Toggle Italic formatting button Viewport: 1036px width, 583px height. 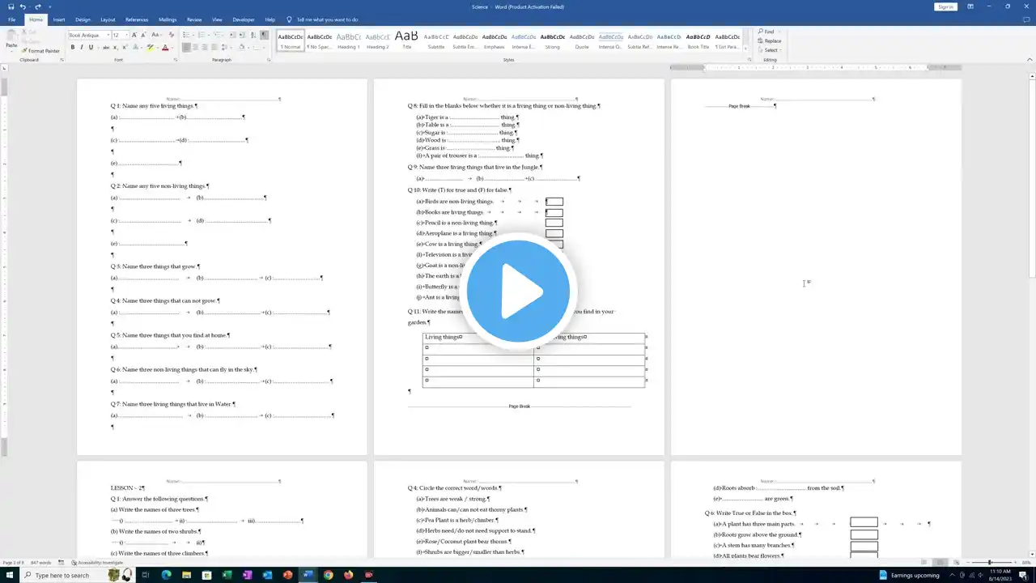click(82, 48)
